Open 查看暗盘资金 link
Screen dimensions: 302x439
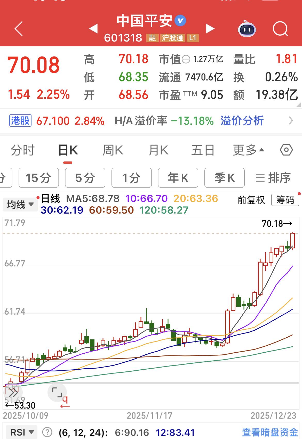[x=270, y=432]
